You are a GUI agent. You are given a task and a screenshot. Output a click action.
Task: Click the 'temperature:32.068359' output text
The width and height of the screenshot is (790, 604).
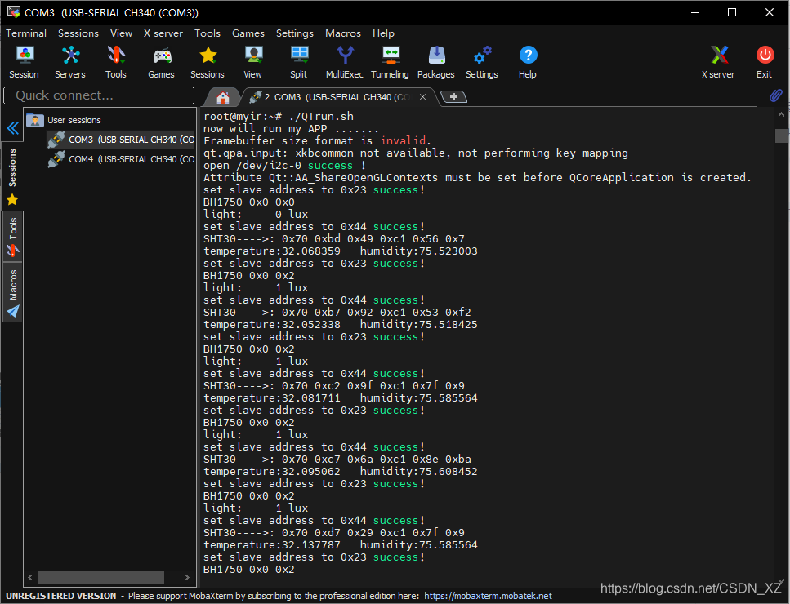[271, 251]
